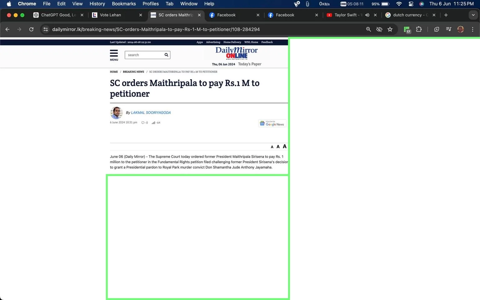Screen dimensions: 480x300
Task: Open the Advertising link in top bar
Action: [x=213, y=42]
